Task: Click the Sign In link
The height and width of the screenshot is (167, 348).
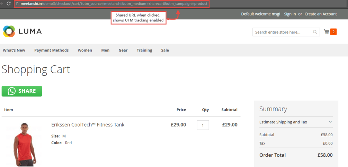Action: point(290,14)
